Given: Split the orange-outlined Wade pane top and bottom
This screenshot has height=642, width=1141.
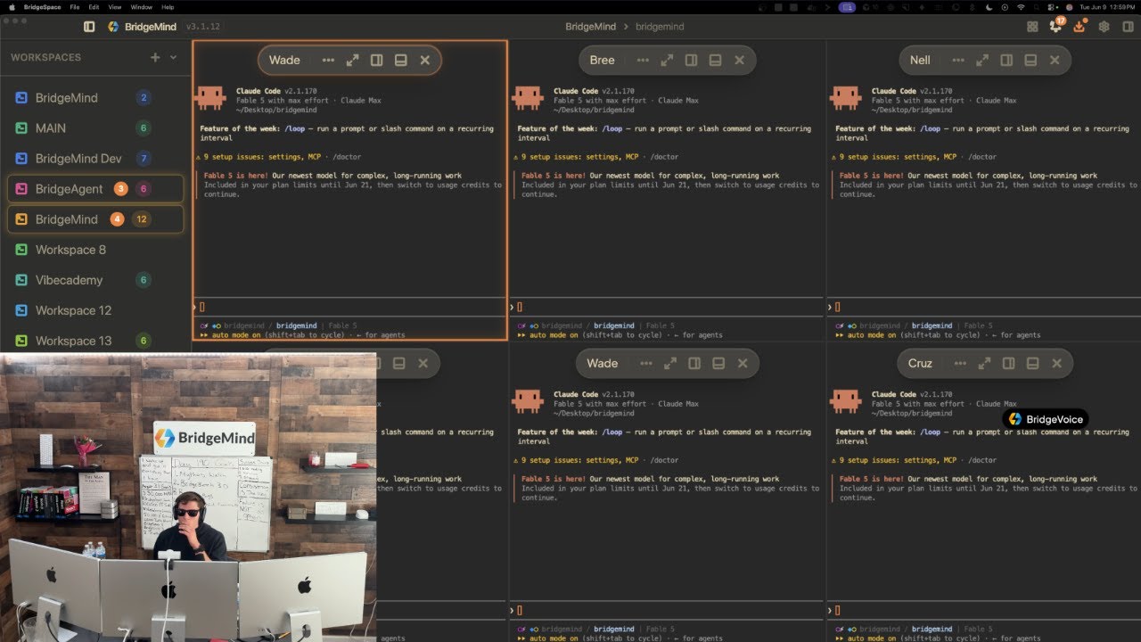Looking at the screenshot, I should click(x=400, y=60).
